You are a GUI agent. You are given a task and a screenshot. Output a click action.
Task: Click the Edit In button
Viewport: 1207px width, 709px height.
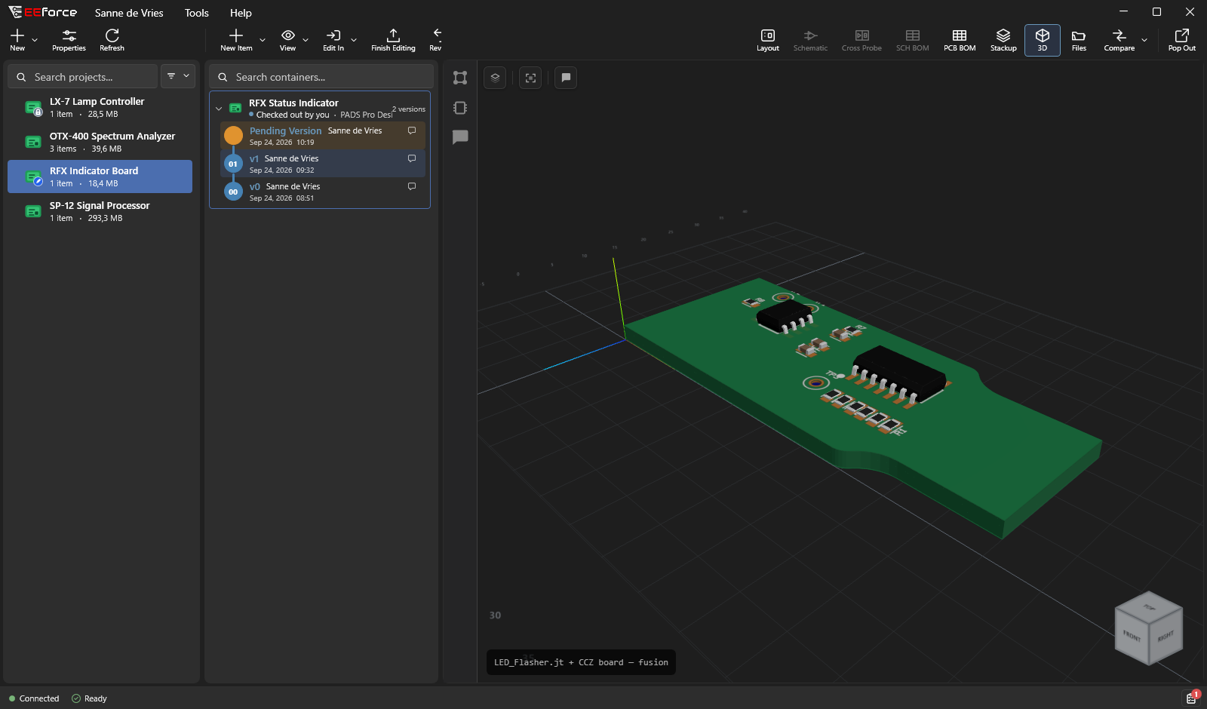click(333, 40)
